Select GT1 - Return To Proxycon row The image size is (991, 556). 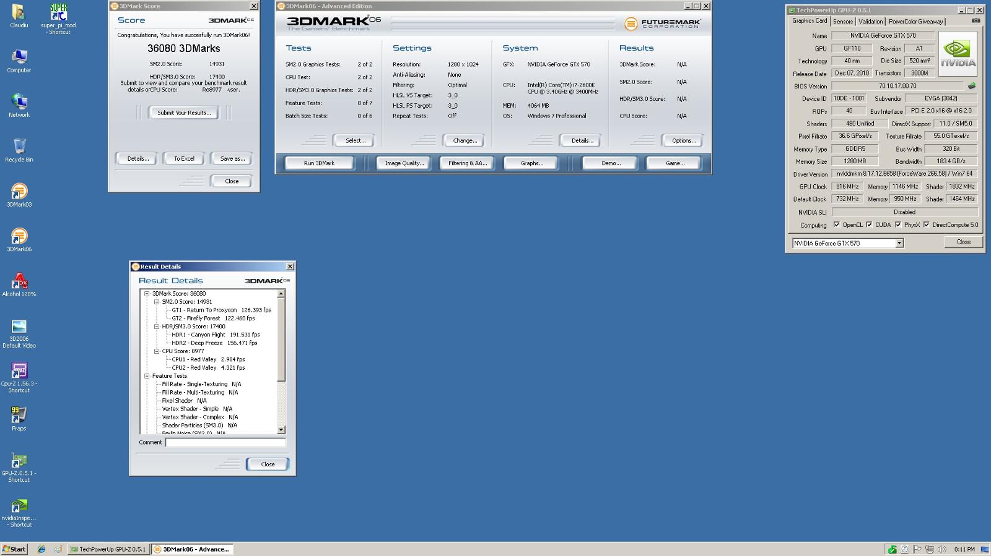tap(221, 310)
